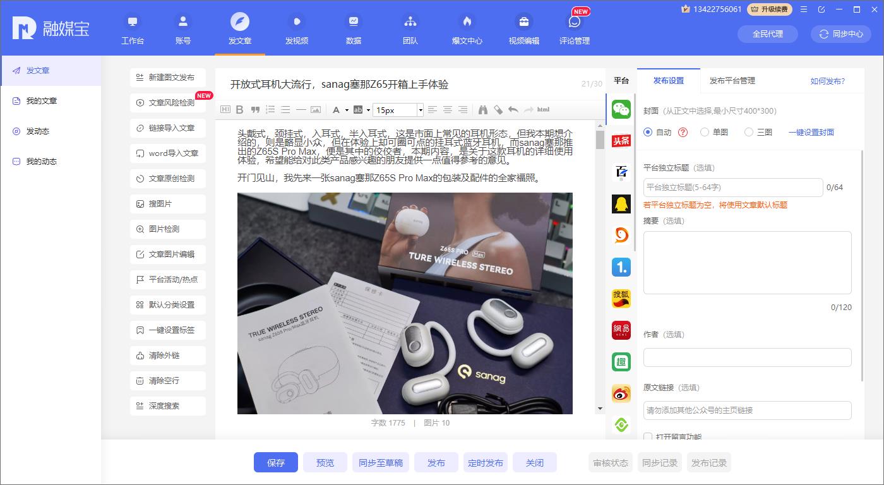Redo the last edit
This screenshot has width=884, height=485.
pos(529,110)
